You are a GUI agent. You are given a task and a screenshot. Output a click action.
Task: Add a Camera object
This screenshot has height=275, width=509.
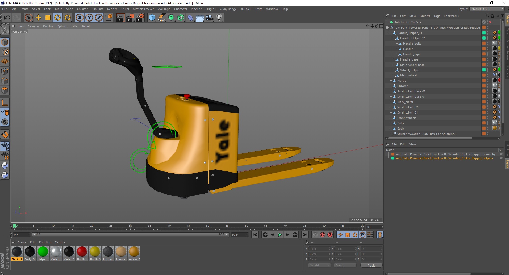click(x=210, y=18)
